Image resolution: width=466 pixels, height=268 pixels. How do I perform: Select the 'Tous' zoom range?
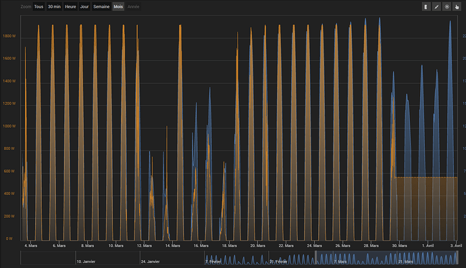38,7
